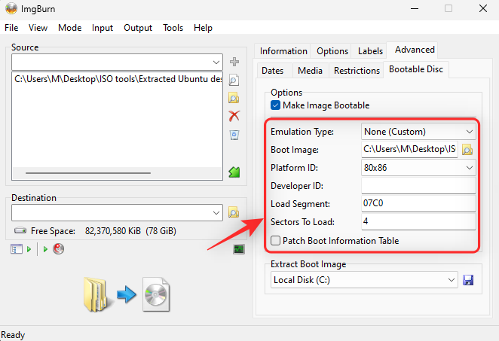Close the ImgBurn window

point(482,8)
